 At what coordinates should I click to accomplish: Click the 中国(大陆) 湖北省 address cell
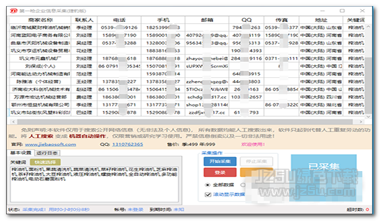click(x=321, y=105)
